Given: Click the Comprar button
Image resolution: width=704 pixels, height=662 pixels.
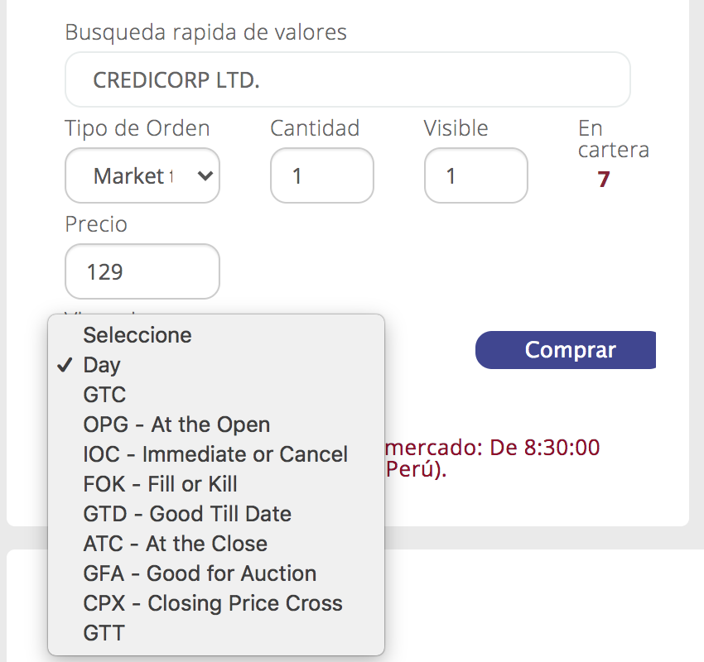Looking at the screenshot, I should pyautogui.click(x=566, y=350).
